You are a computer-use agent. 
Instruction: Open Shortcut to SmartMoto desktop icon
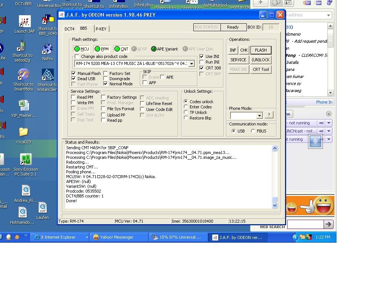click(x=23, y=80)
